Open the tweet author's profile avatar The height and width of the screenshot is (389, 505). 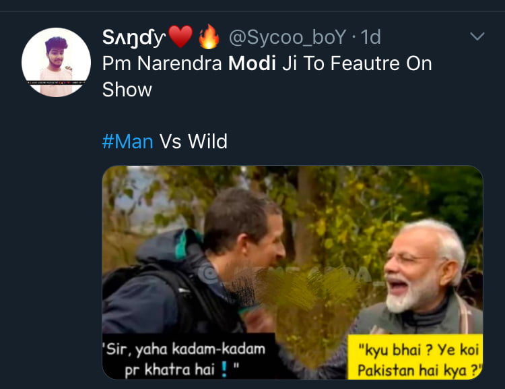[56, 62]
